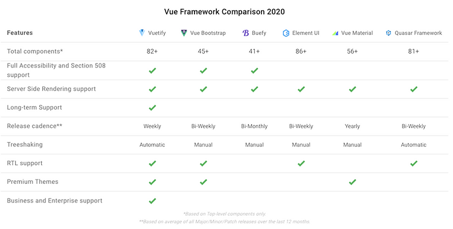The width and height of the screenshot is (453, 229).
Task: Click the Quasar Framework logo icon
Action: (388, 33)
